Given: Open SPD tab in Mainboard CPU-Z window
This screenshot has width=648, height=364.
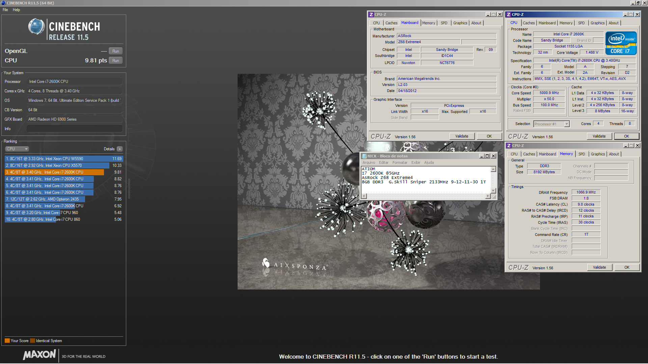Looking at the screenshot, I should (444, 23).
